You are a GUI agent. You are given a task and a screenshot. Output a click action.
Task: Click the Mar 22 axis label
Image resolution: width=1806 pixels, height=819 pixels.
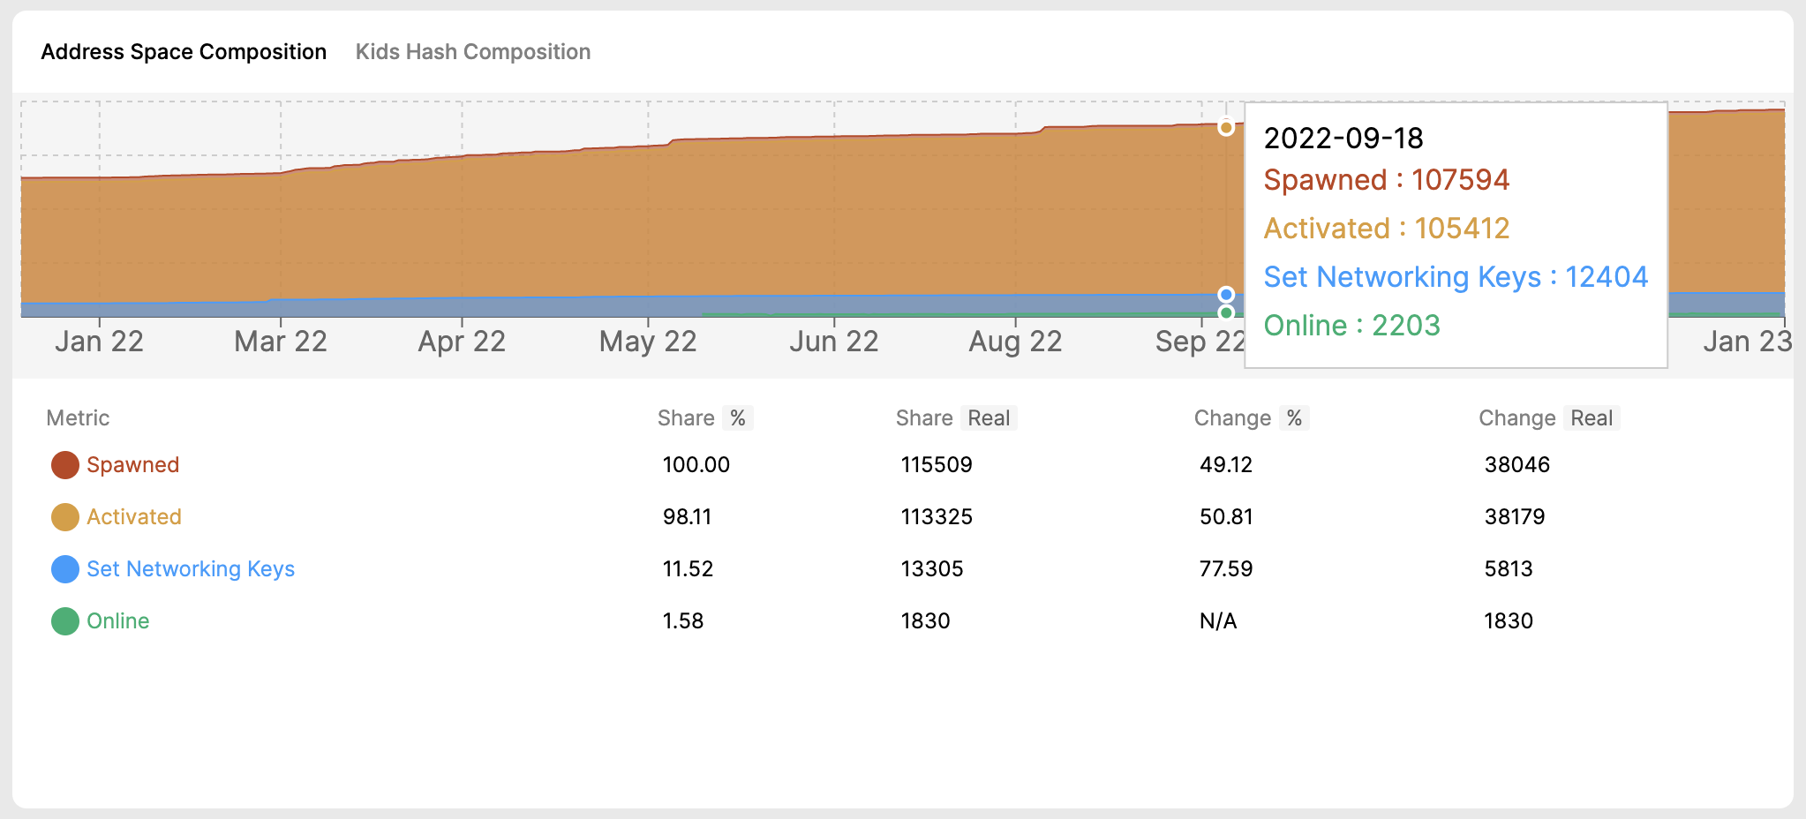[281, 342]
